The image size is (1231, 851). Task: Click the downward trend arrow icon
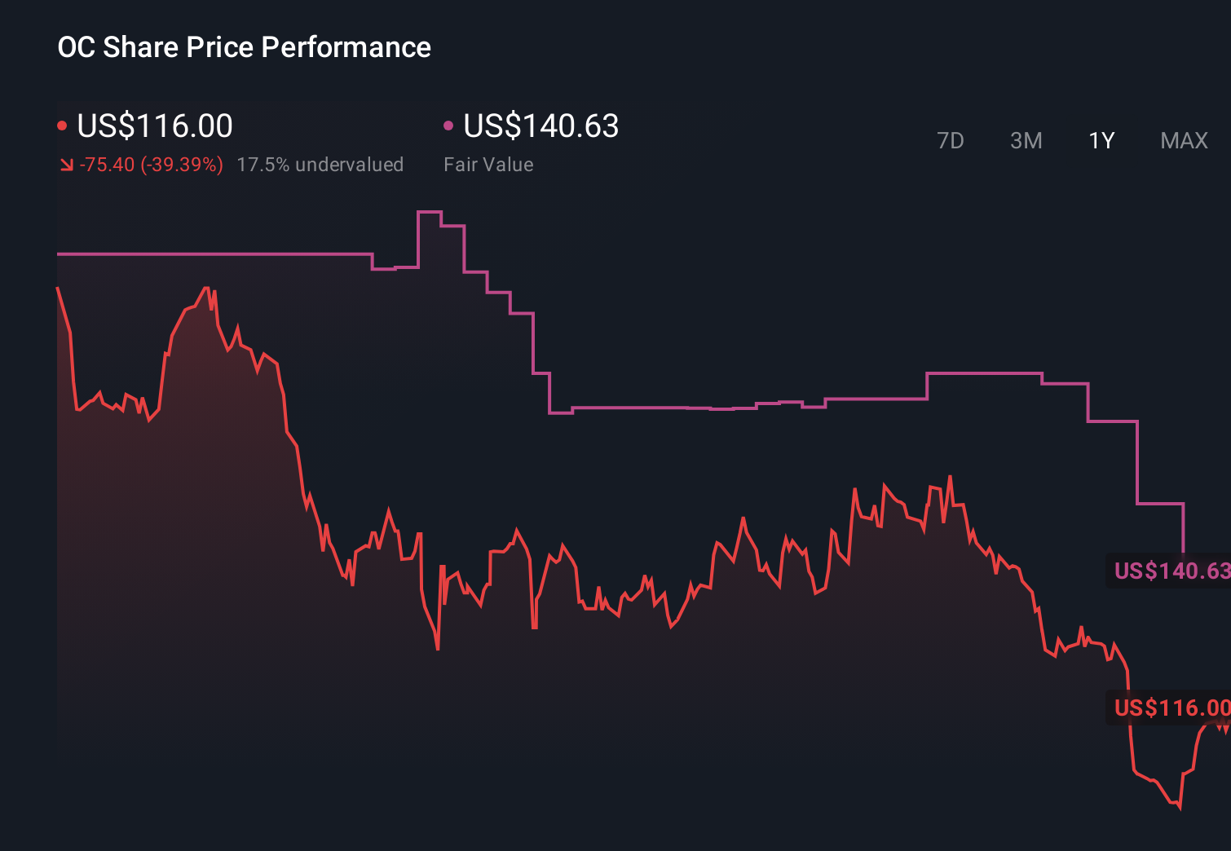click(66, 164)
